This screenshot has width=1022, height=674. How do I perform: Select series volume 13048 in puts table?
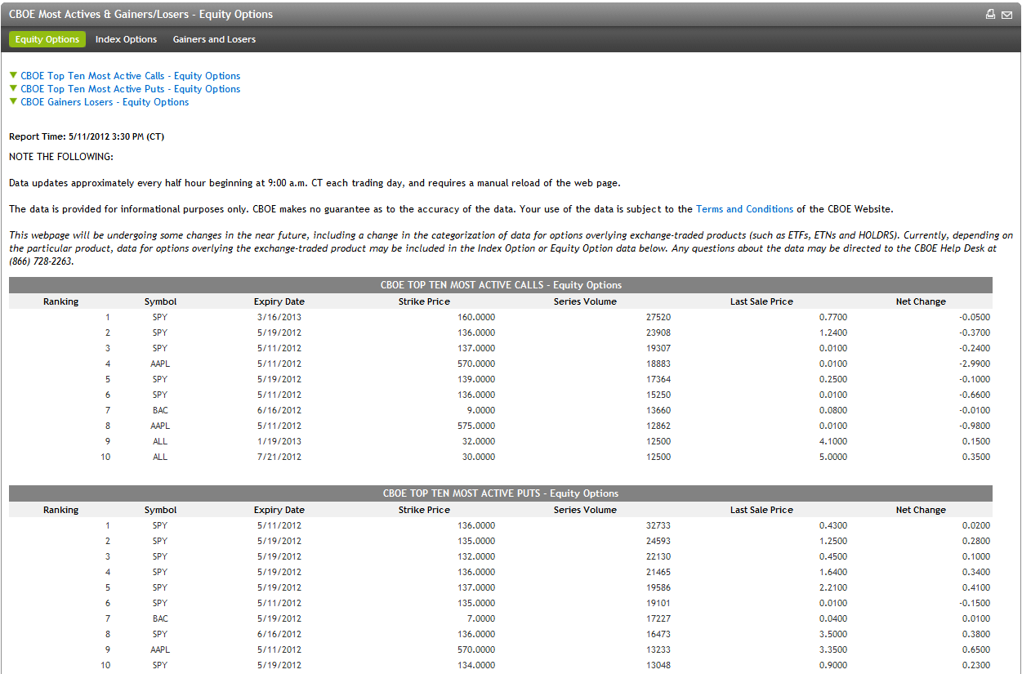[658, 665]
